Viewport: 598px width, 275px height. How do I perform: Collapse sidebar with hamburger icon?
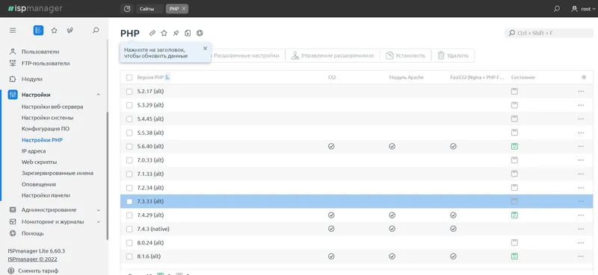[x=13, y=31]
